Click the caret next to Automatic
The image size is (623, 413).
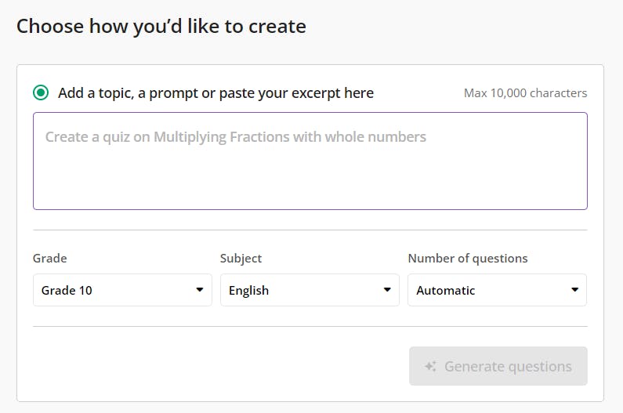coord(574,290)
